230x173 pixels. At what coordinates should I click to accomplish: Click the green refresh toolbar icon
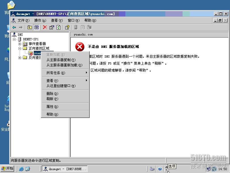(59, 27)
